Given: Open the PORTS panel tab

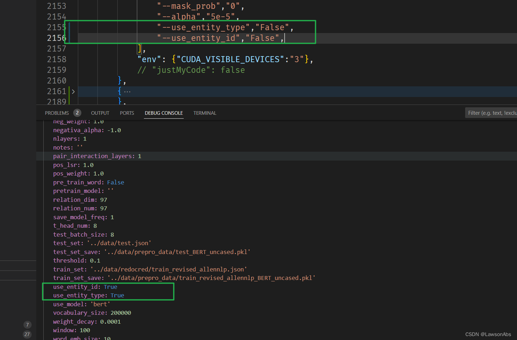Looking at the screenshot, I should tap(127, 113).
